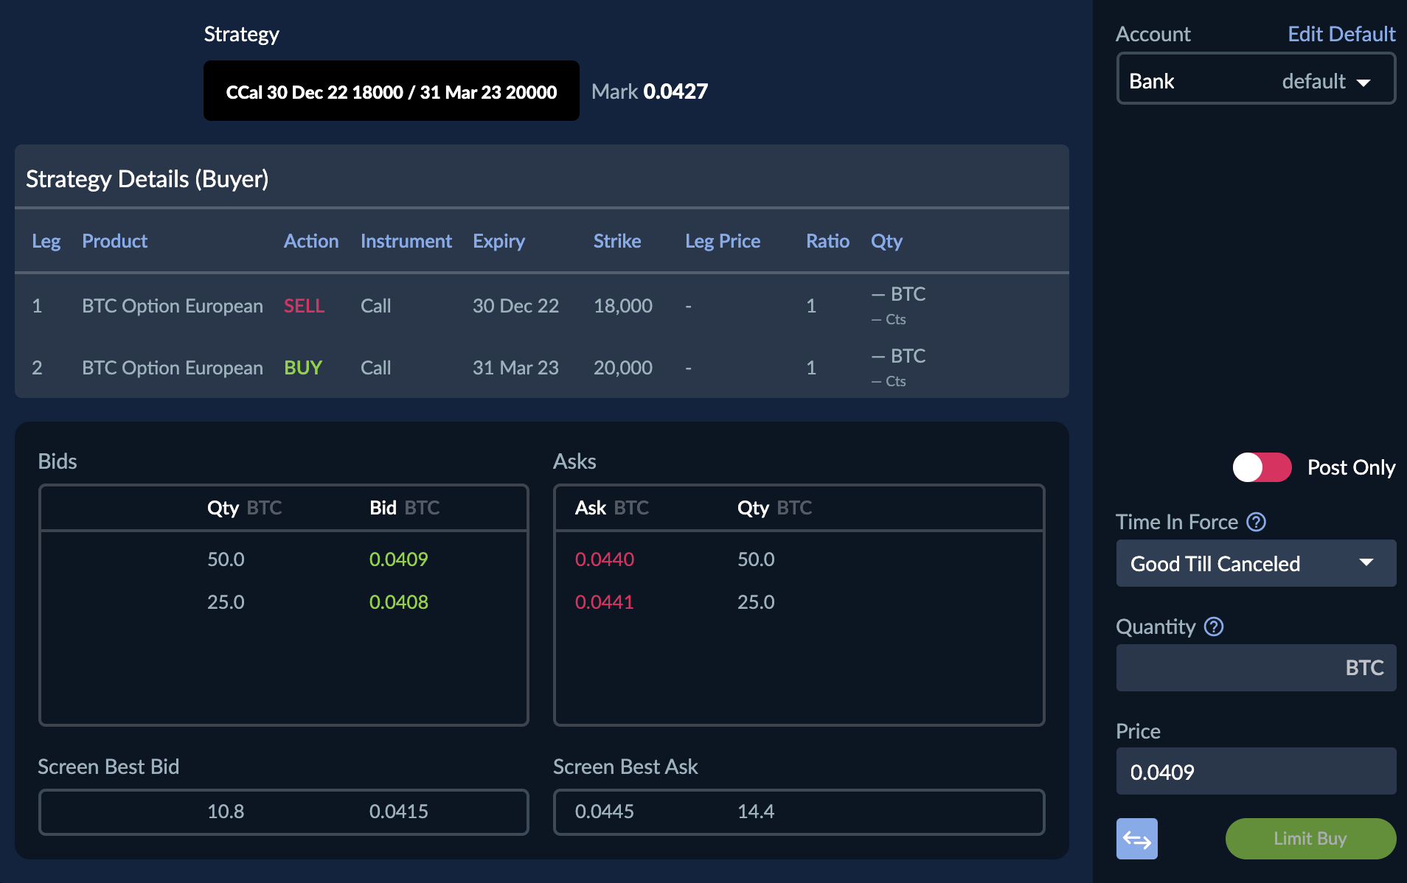1407x883 pixels.
Task: Click the Strike column header
Action: 616,241
